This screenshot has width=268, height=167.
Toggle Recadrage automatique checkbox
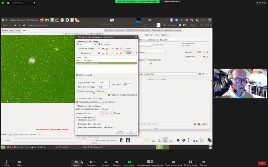(x=77, y=102)
